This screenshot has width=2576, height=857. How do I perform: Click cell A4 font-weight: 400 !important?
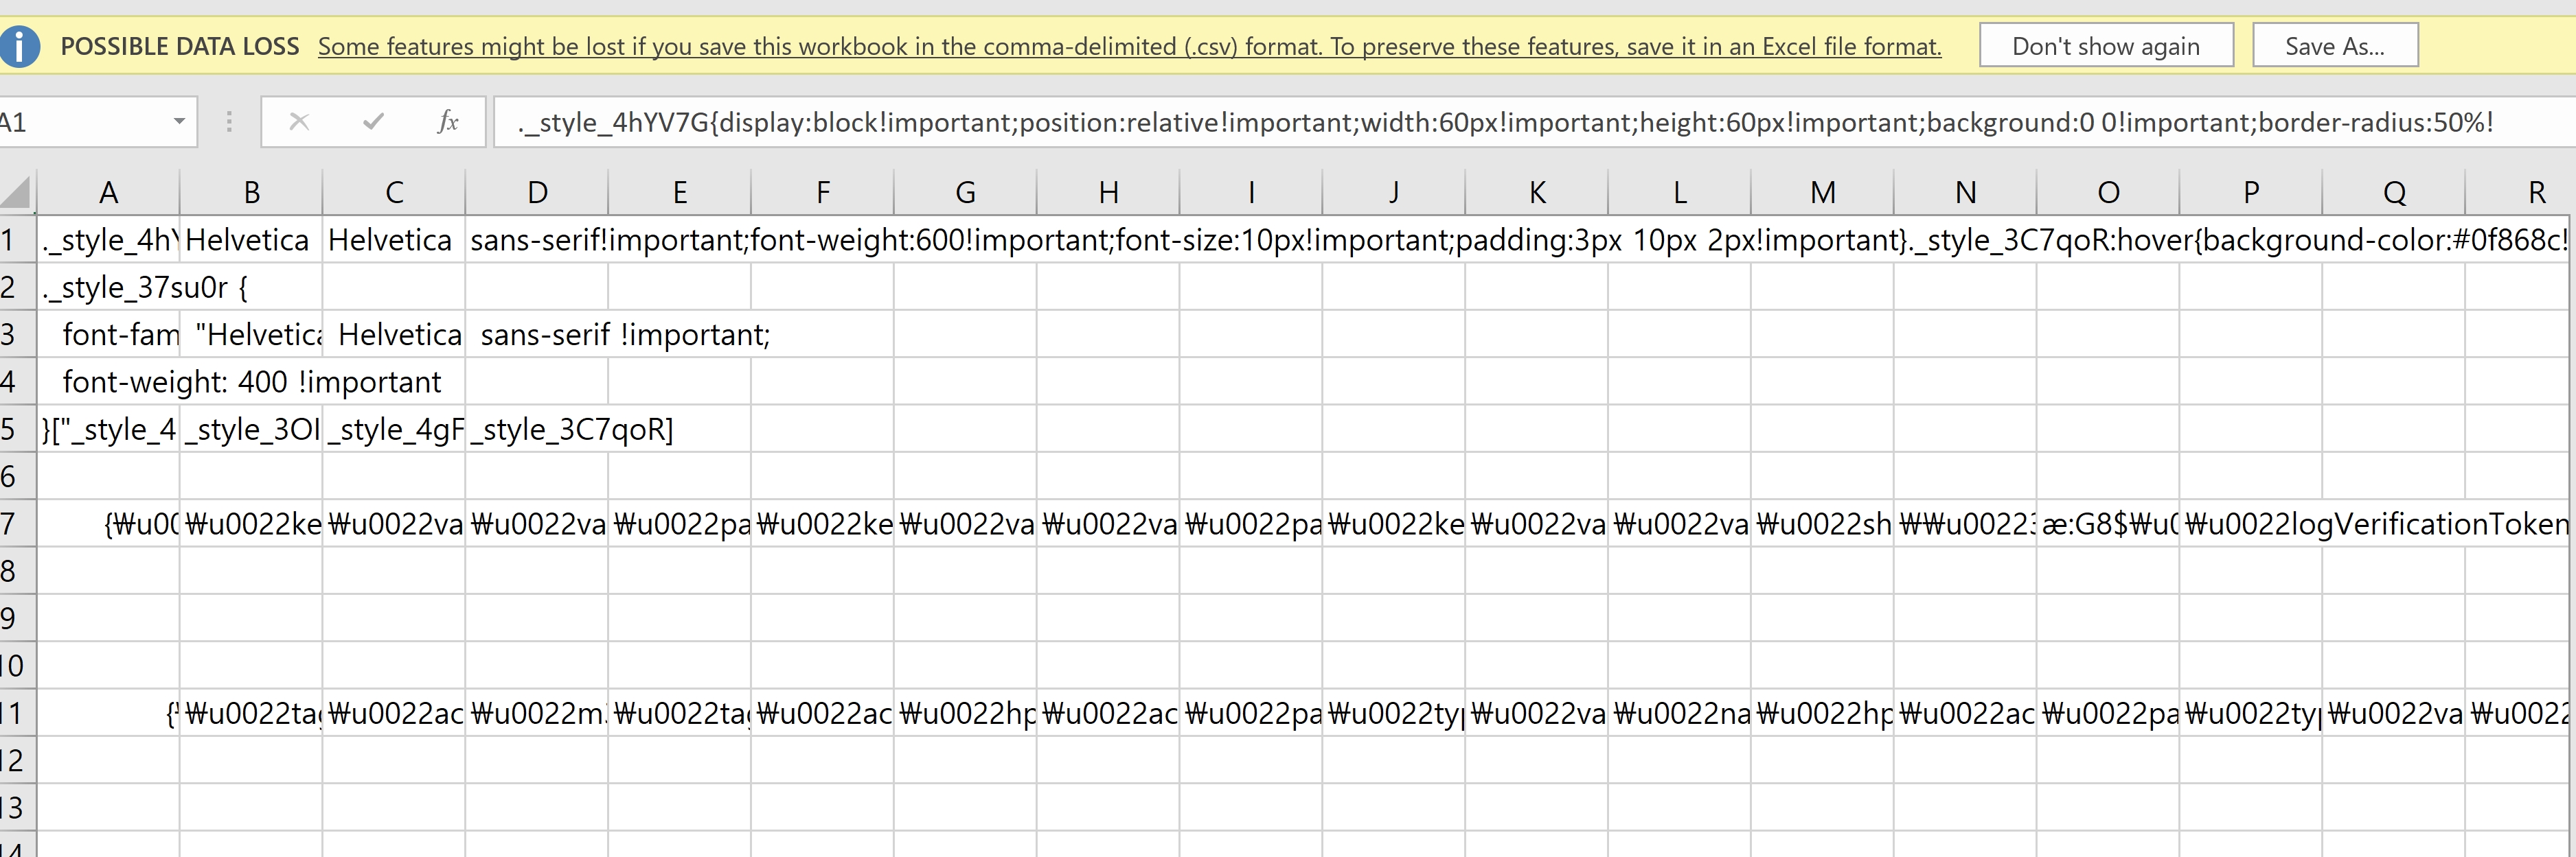pyautogui.click(x=109, y=381)
